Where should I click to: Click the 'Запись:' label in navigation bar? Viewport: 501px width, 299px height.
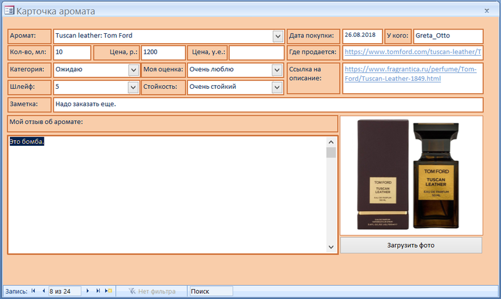[x=16, y=291]
